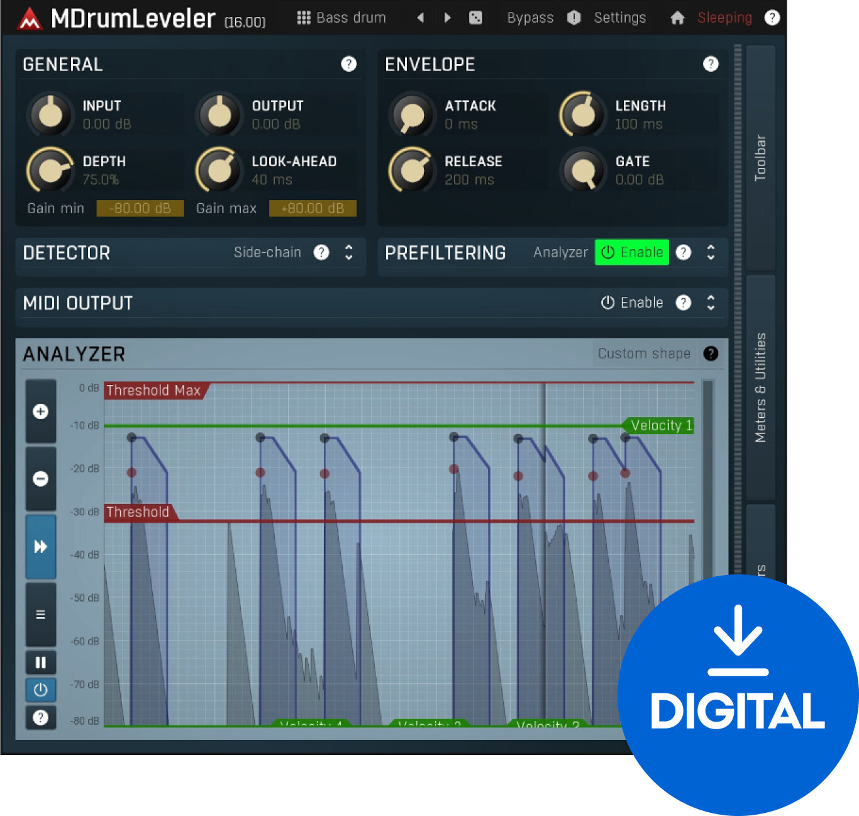Screen dimensions: 859x816
Task: Click the random preset icon after the arrows
Action: coord(475,17)
